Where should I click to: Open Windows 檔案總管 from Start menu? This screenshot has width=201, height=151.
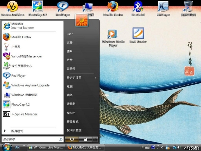pyautogui.click(x=33, y=95)
